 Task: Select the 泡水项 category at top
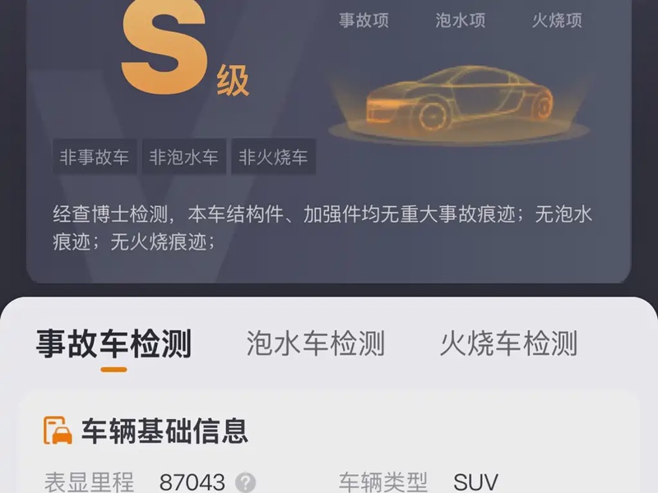point(461,20)
